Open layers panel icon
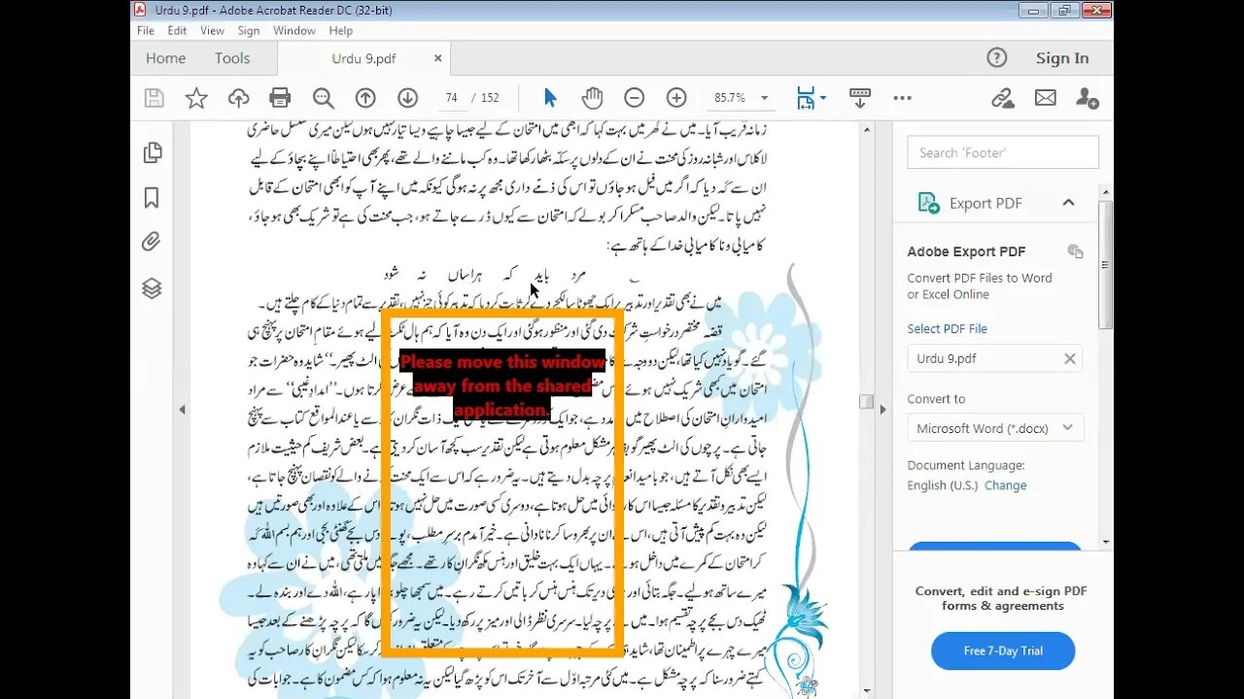 point(152,288)
